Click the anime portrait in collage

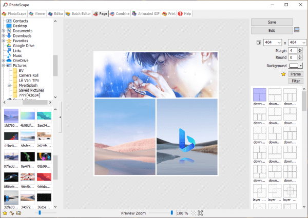coord(156,75)
